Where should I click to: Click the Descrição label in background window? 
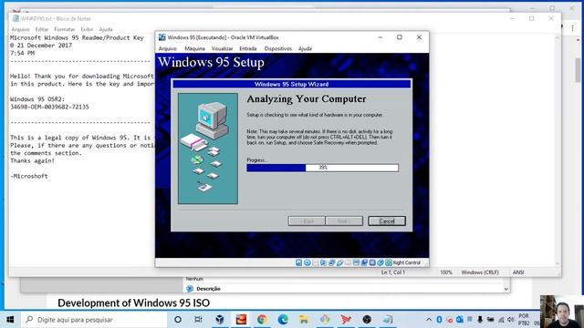208,289
